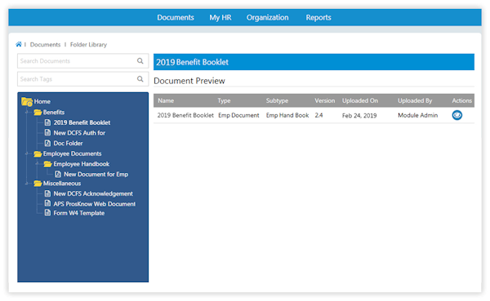Collapse the Employee Handbook subfolder node
This screenshot has width=490, height=301.
[38, 164]
